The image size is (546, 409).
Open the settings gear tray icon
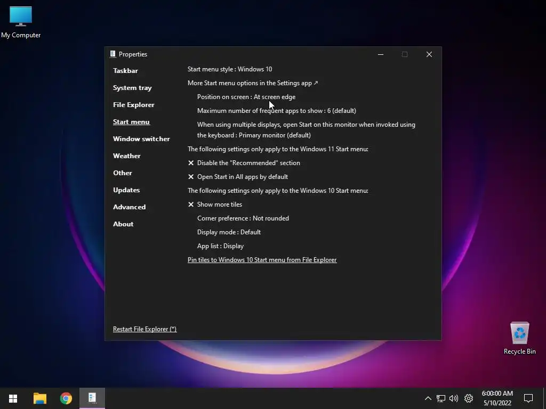tap(469, 398)
